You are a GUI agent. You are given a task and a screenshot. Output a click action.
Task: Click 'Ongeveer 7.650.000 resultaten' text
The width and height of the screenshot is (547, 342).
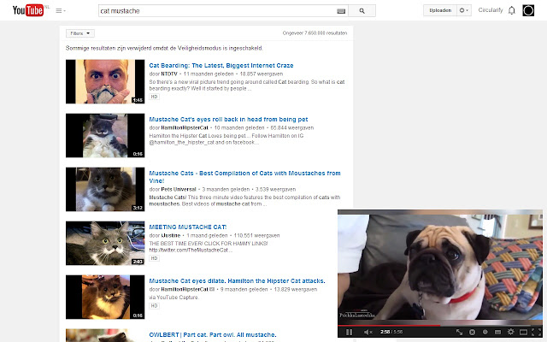315,33
